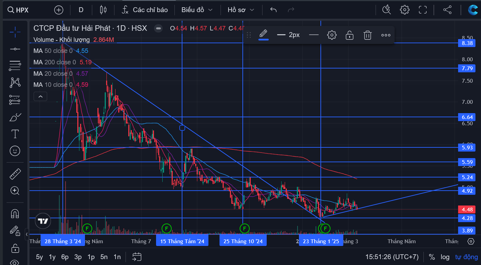Image resolution: width=481 pixels, height=265 pixels.
Task: Change the candlestick chart type
Action: [x=103, y=10]
